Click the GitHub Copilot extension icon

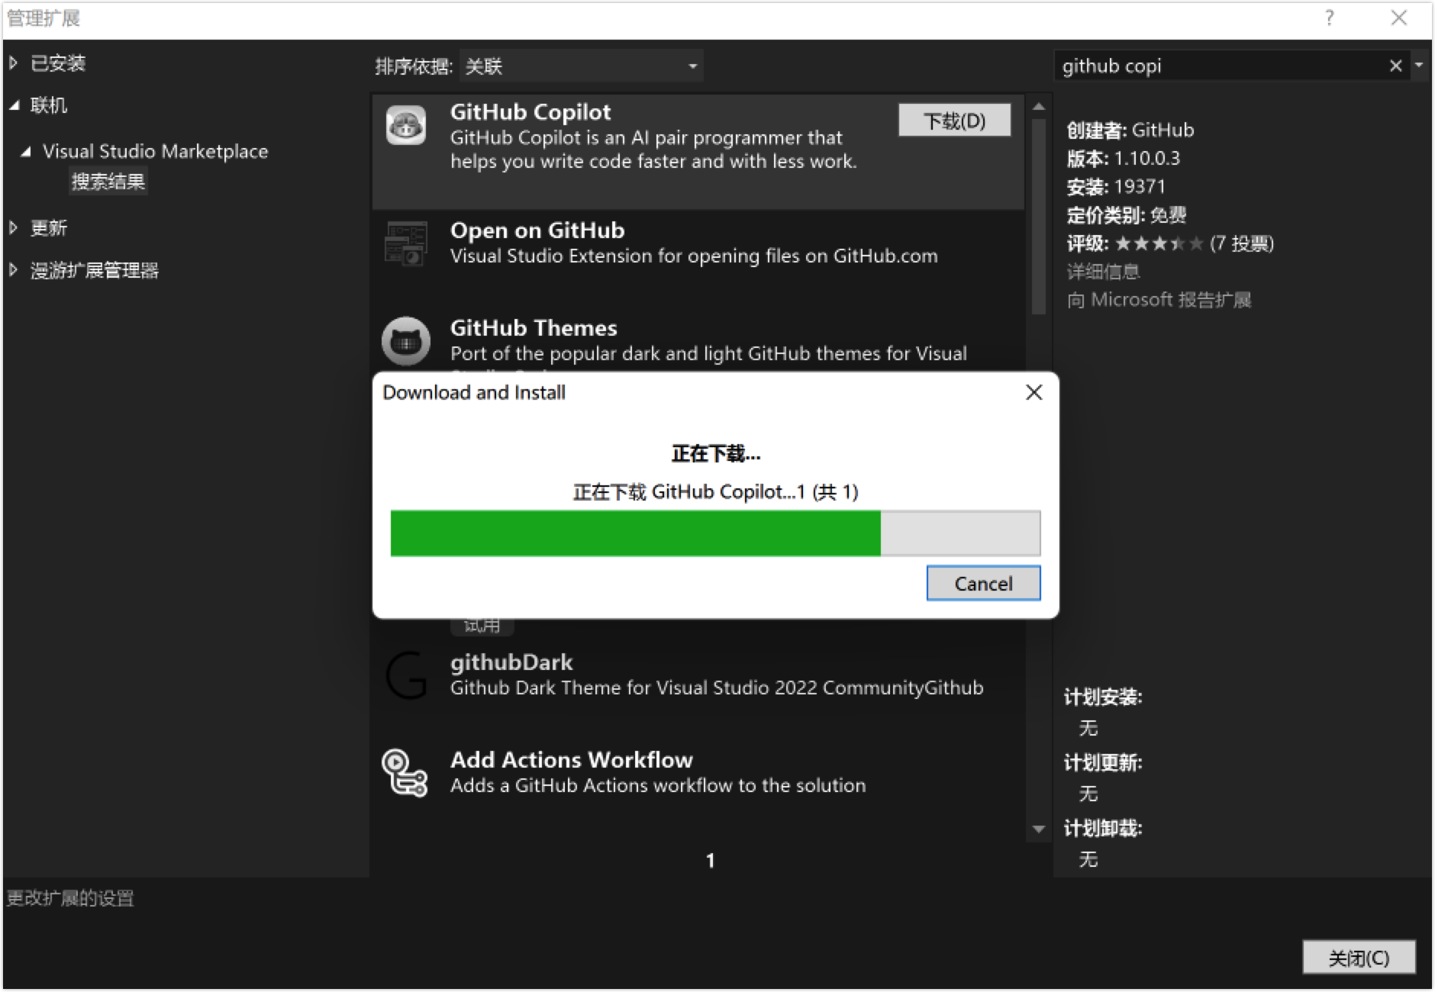(405, 125)
